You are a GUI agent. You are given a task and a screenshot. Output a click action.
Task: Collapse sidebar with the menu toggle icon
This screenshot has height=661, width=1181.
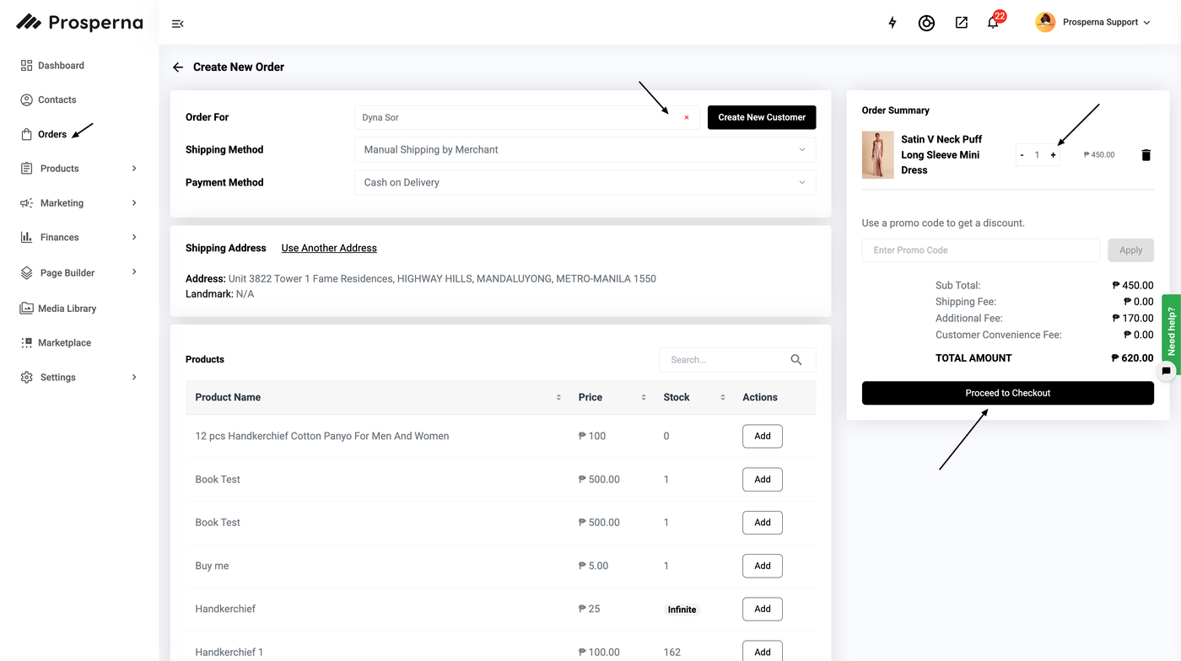(177, 24)
